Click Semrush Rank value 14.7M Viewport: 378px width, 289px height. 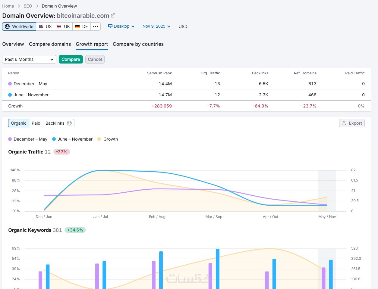[x=165, y=95]
